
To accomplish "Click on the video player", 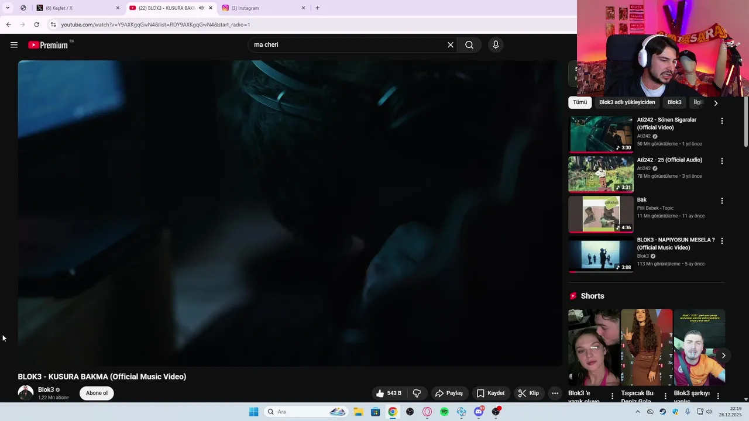I will [290, 213].
